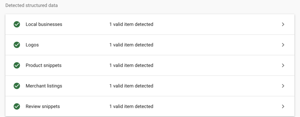The width and height of the screenshot is (300, 117).
Task: Expand Review snippets with its chevron arrow
Action: pos(283,106)
